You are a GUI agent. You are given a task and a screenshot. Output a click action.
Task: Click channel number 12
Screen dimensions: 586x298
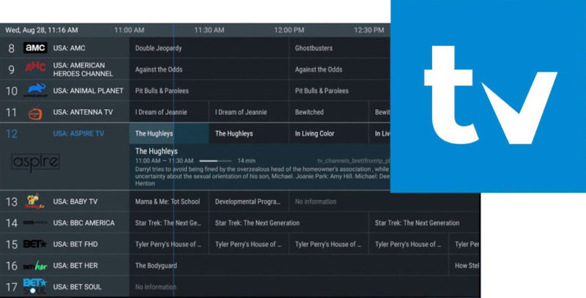[x=12, y=134]
